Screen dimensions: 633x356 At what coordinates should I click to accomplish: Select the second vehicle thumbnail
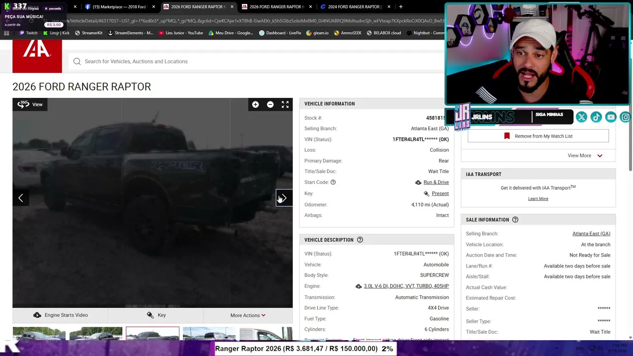point(96,334)
